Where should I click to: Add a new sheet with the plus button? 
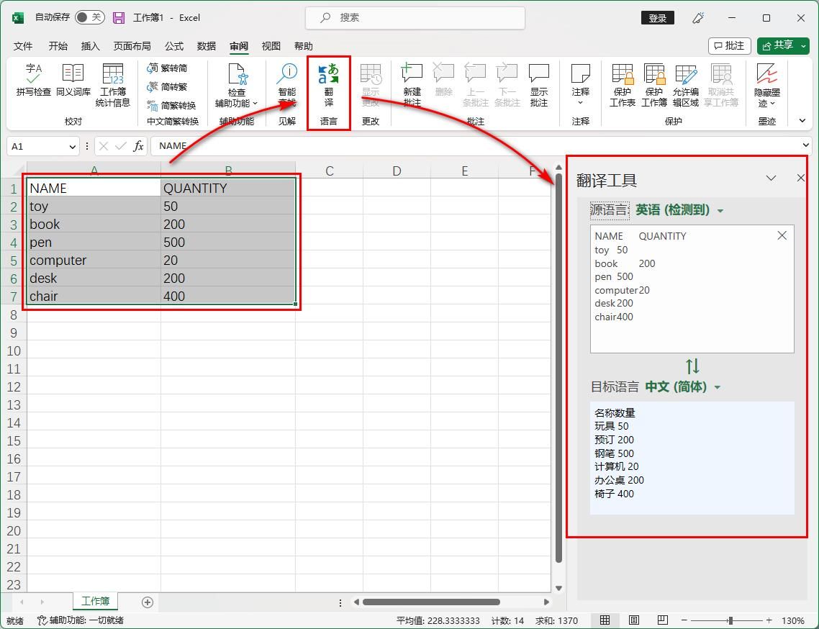[148, 601]
